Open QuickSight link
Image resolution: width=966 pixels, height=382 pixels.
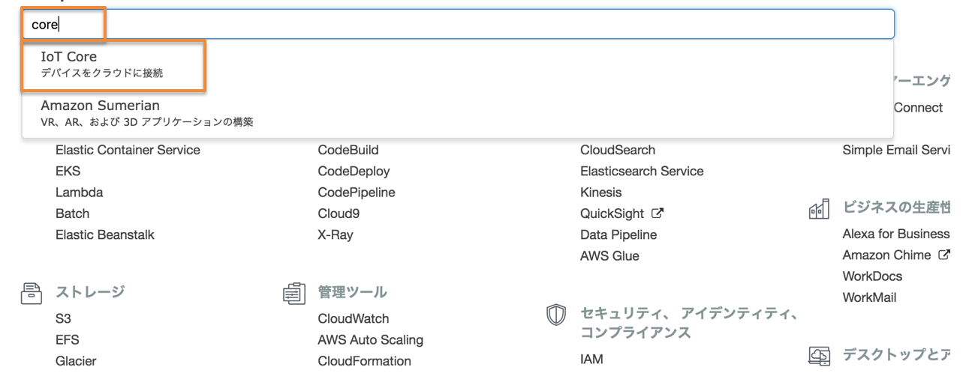point(612,213)
